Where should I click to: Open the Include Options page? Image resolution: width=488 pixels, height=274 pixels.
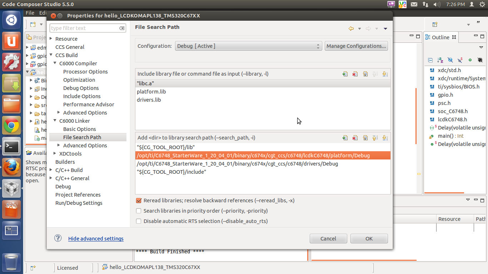[x=82, y=96]
